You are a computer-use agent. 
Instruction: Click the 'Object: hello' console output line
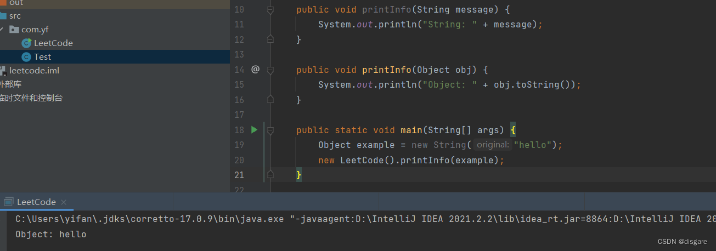tap(50, 235)
